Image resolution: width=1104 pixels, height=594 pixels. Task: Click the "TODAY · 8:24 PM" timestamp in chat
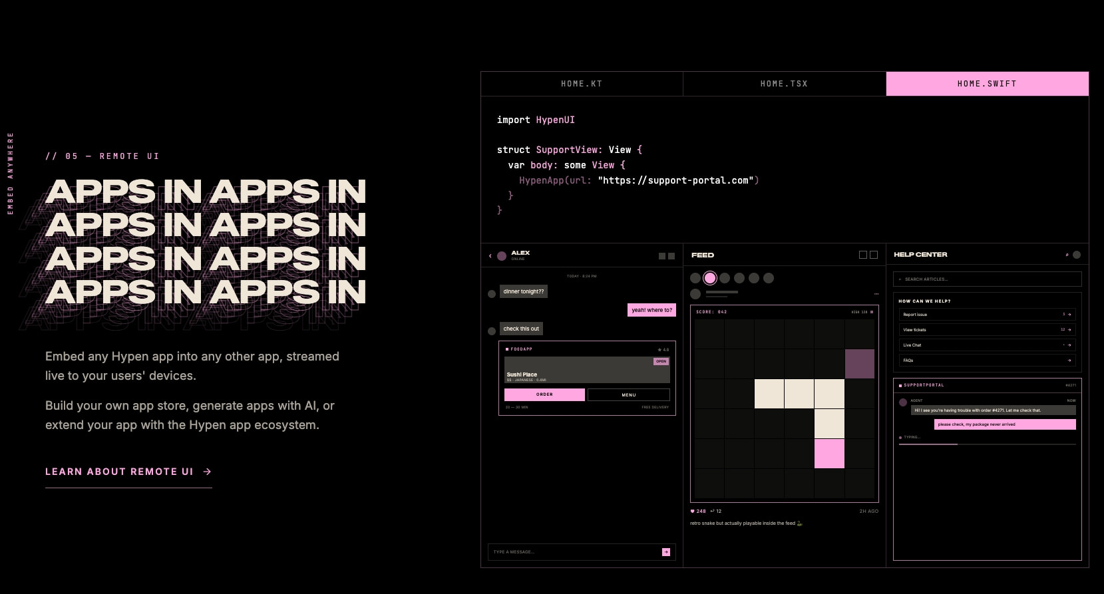(x=582, y=276)
